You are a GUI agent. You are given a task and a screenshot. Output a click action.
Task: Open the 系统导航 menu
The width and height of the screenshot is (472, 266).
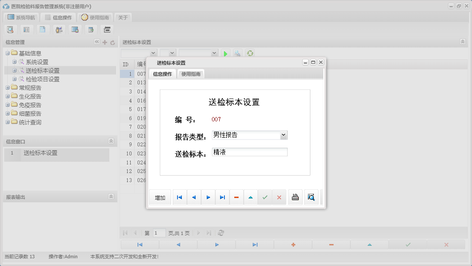tap(21, 17)
